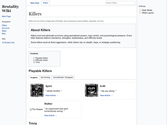Open the Unconfirmed / Scrapped tab
Screen dimensions: 167x125
[x=63, y=77]
